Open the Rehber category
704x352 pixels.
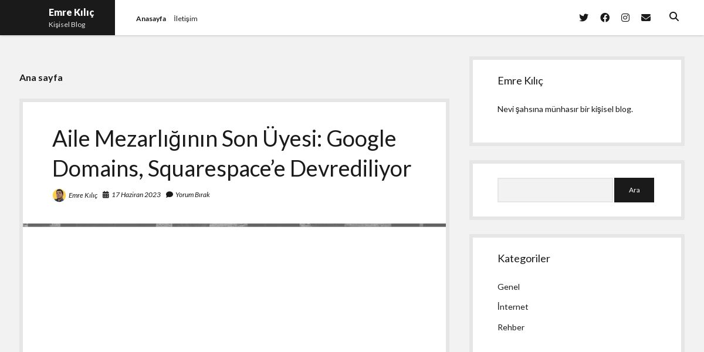tap(511, 327)
